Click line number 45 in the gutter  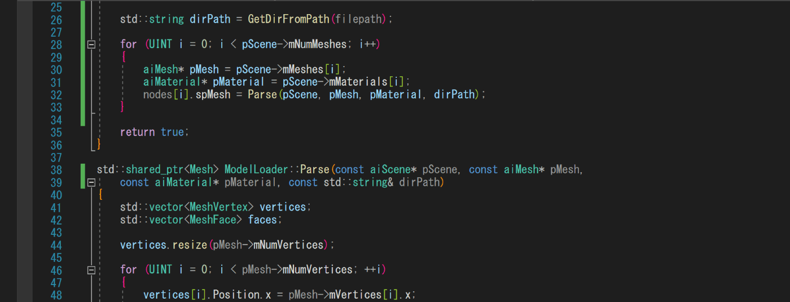[x=56, y=257]
